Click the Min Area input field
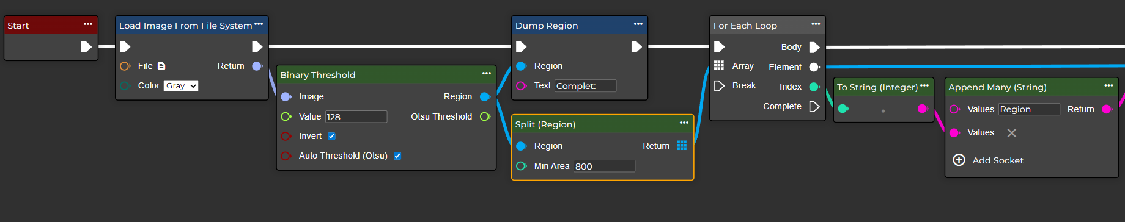The image size is (1125, 222). point(604,166)
